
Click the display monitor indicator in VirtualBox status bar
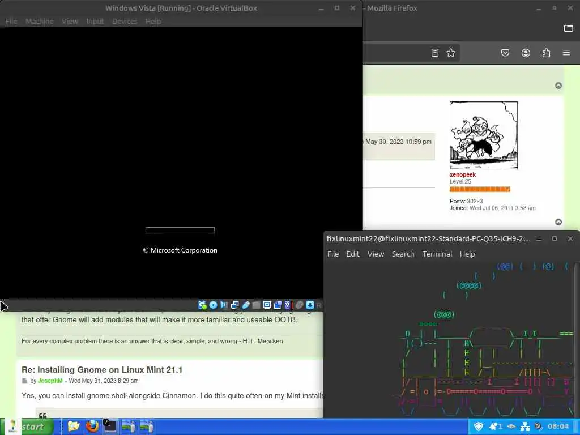coord(267,305)
